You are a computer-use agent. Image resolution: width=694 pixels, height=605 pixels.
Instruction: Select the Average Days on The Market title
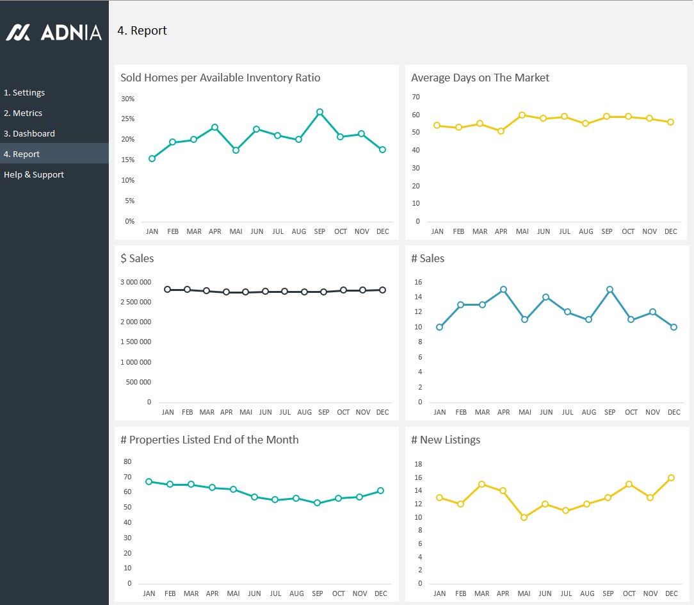pos(480,78)
